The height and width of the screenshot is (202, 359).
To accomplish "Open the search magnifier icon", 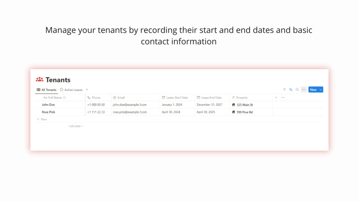I will 297,90.
